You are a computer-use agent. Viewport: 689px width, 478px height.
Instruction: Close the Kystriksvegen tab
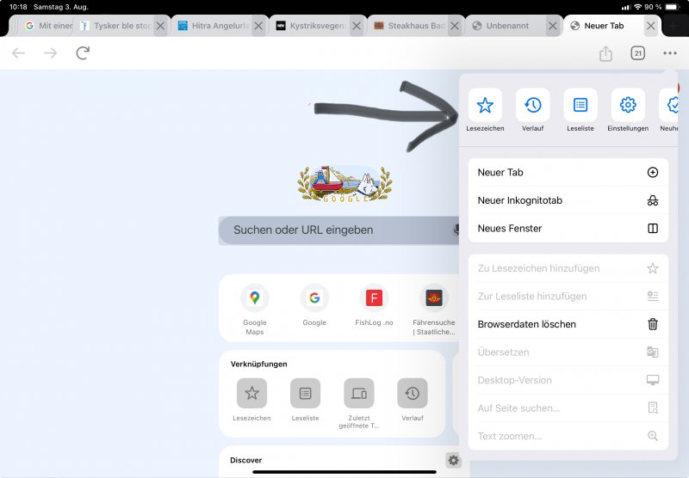click(x=356, y=26)
